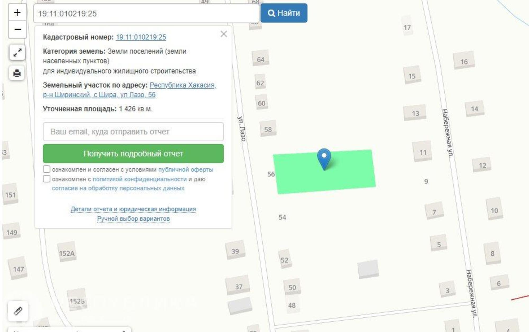Open cadastral number 19:11:010219:25 link
This screenshot has width=529, height=332.
pos(141,37)
